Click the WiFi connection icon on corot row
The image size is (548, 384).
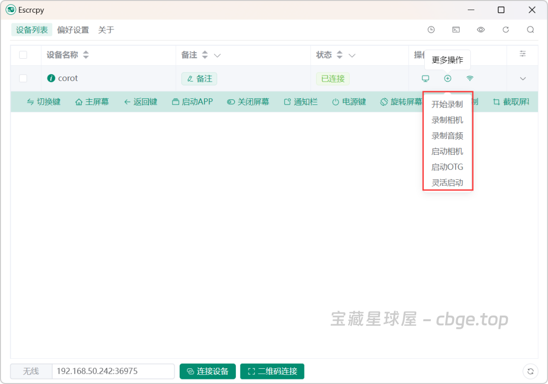(x=470, y=79)
